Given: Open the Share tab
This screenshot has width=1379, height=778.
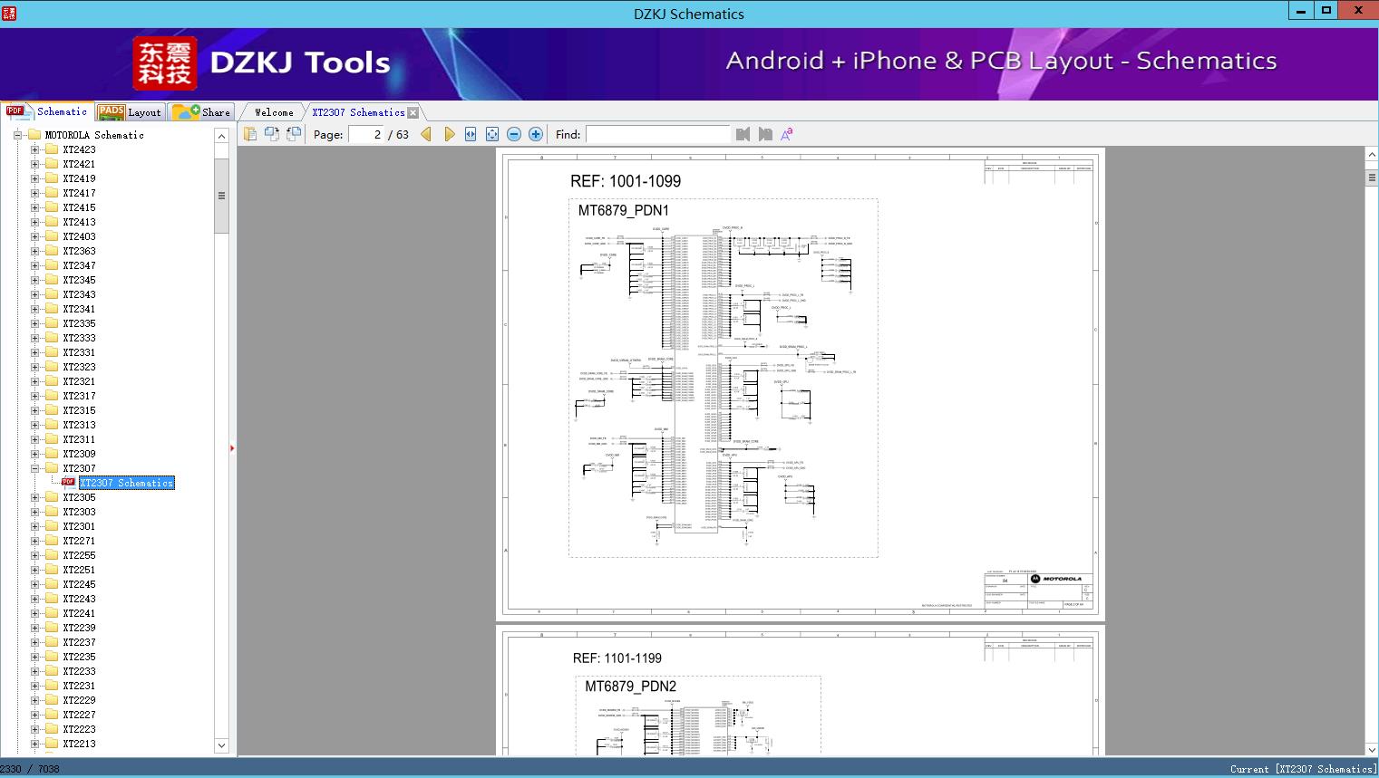Looking at the screenshot, I should 203,112.
